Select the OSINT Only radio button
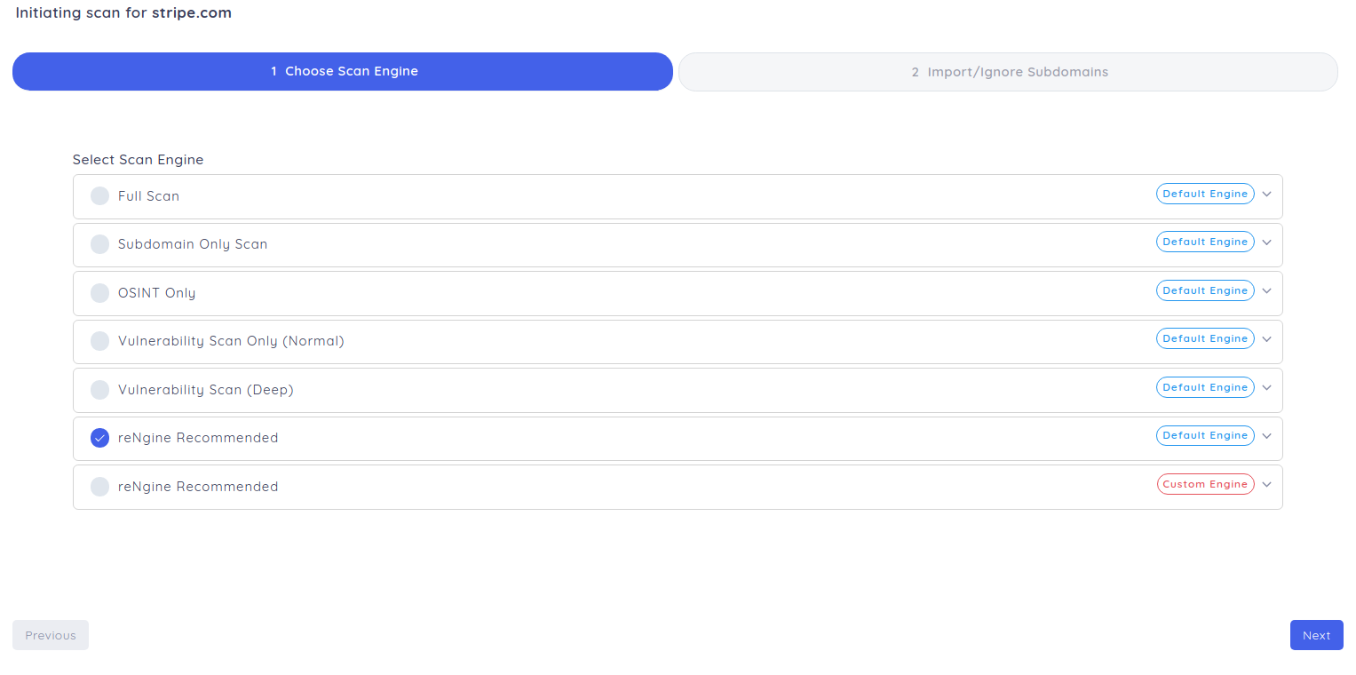 [x=99, y=293]
